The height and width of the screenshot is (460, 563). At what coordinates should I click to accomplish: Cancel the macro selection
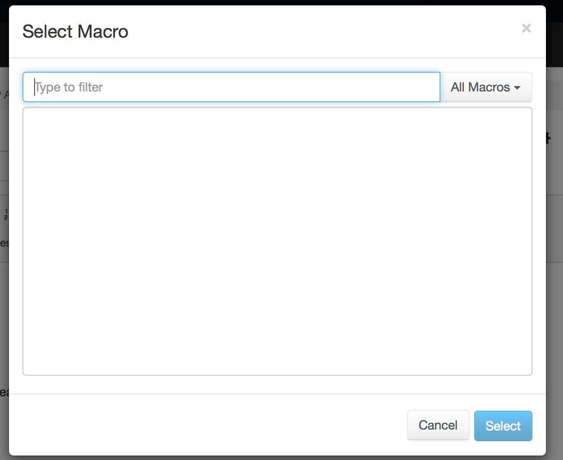[x=438, y=425]
